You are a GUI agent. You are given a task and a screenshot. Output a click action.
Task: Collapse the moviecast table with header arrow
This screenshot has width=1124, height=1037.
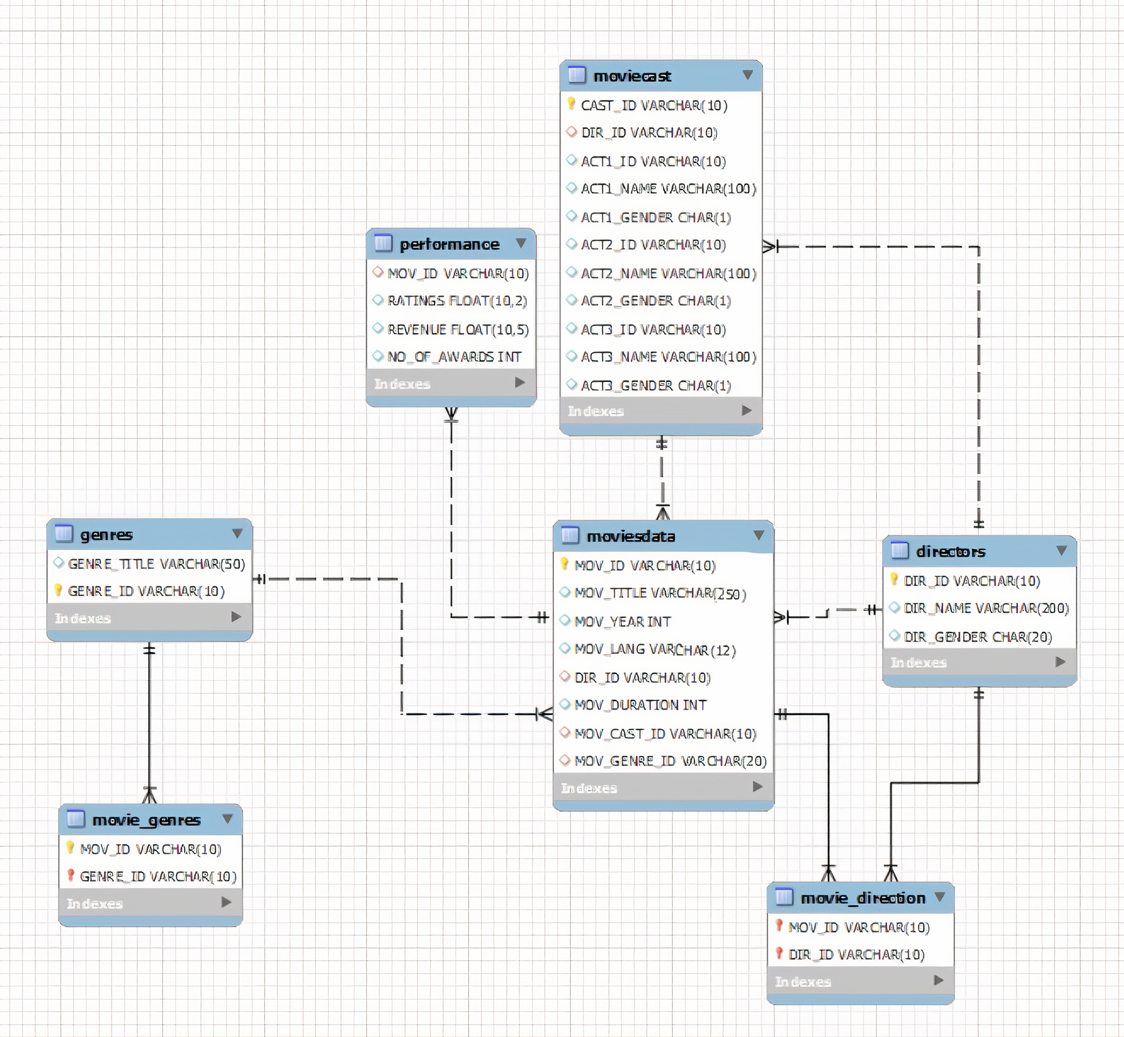point(748,75)
